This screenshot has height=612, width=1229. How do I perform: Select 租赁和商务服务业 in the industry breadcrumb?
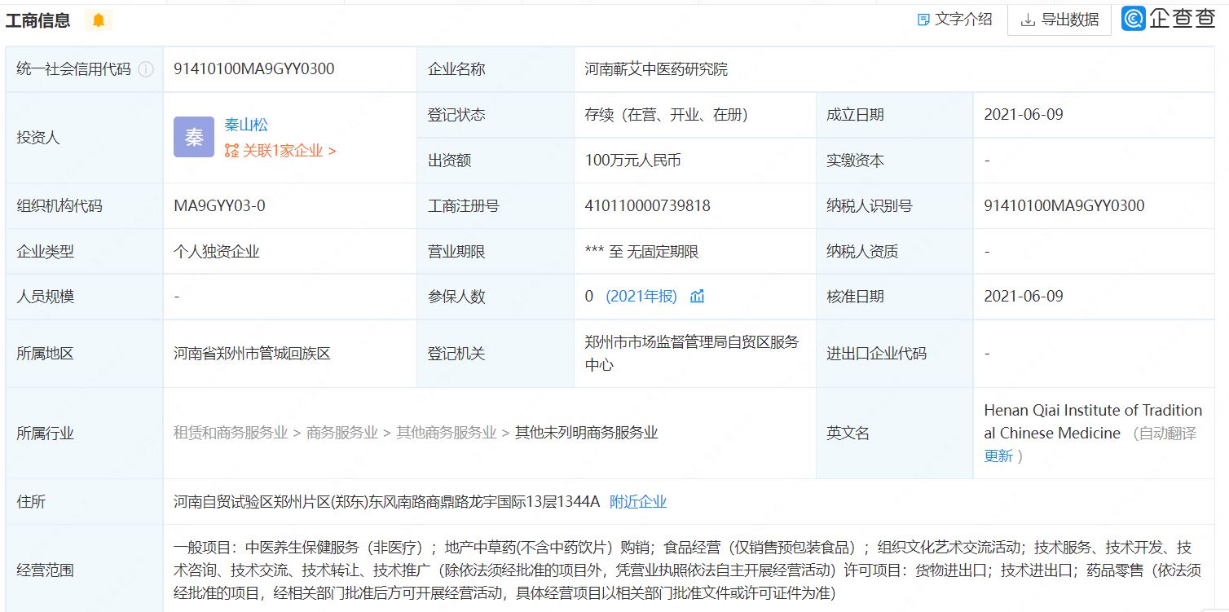231,433
